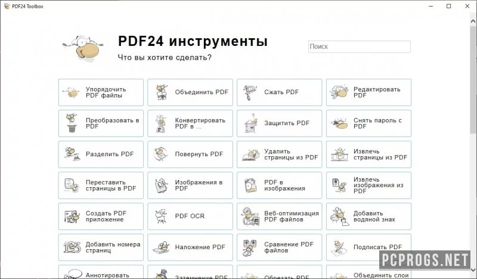Choose Конвертировать PDF в …
Screen dimensions: 477x279
click(190, 123)
